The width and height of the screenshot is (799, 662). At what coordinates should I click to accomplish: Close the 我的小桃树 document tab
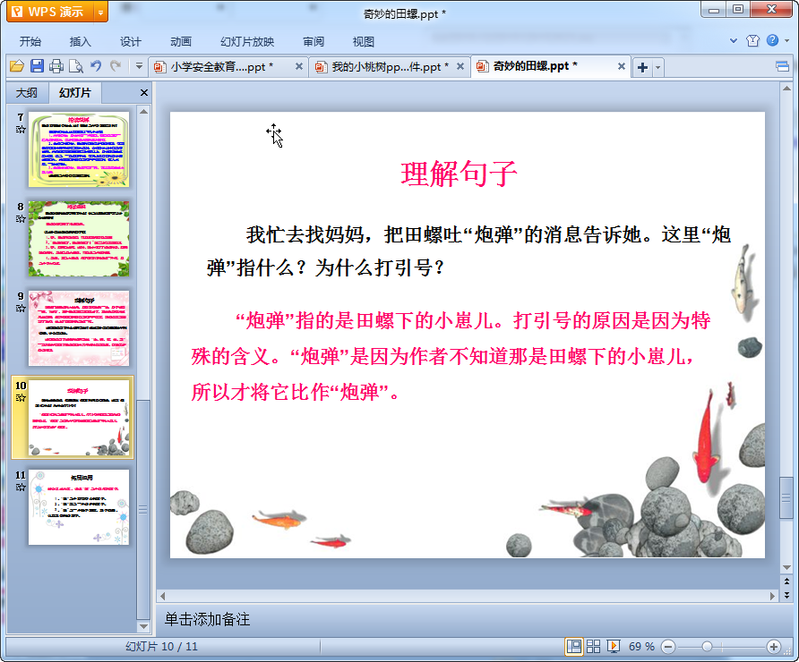pyautogui.click(x=460, y=66)
